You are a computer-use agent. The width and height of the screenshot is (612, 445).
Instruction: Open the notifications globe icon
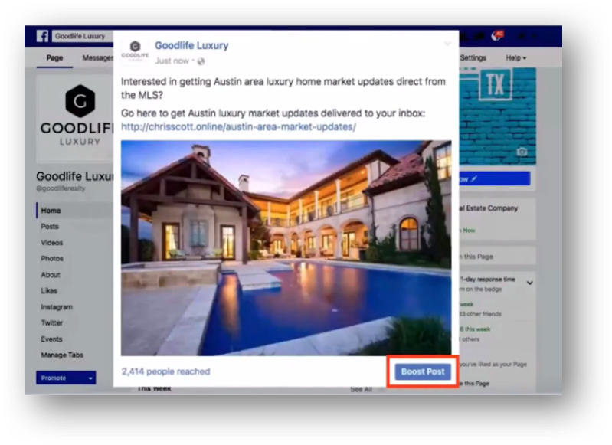pos(497,36)
